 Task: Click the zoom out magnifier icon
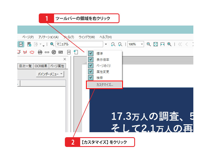149,44
